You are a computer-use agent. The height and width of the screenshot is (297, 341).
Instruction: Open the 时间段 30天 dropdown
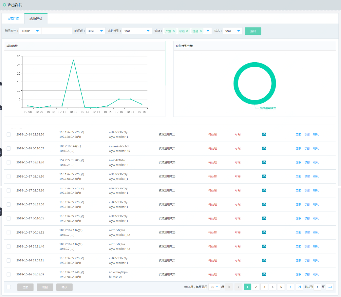click(95, 31)
